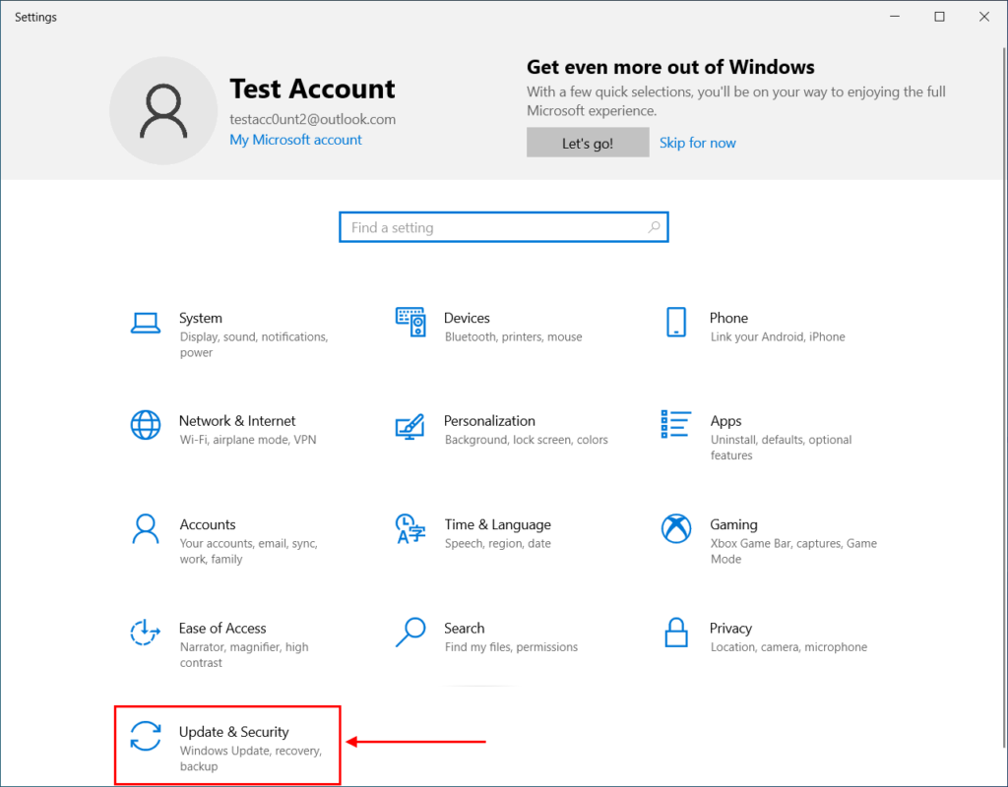Open My Microsoft account
Image resolution: width=1008 pixels, height=787 pixels.
pyautogui.click(x=295, y=139)
